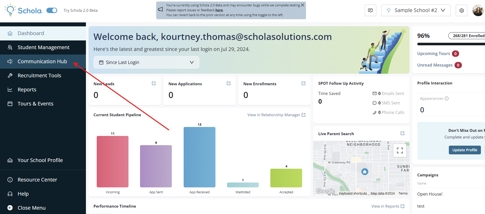The image size is (485, 214).
Task: Click the Student Management people icon
Action: (x=10, y=47)
